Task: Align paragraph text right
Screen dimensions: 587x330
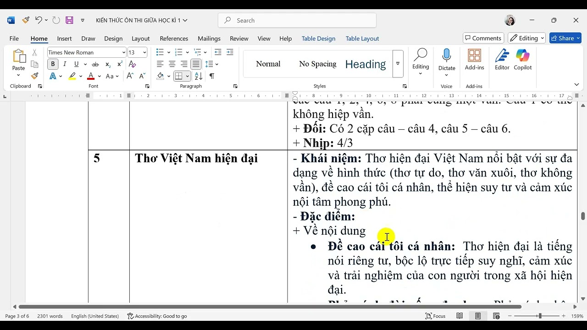Action: coord(184,64)
